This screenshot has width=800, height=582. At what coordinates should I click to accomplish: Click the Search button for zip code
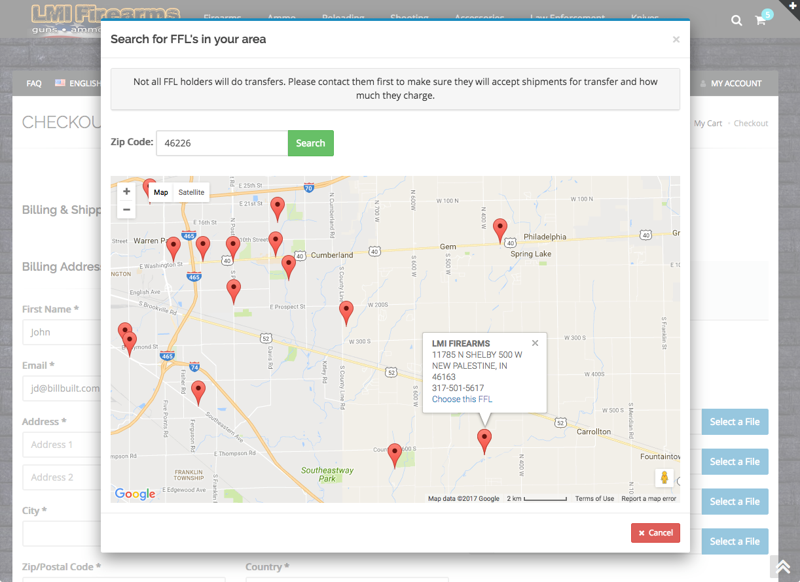pyautogui.click(x=310, y=143)
